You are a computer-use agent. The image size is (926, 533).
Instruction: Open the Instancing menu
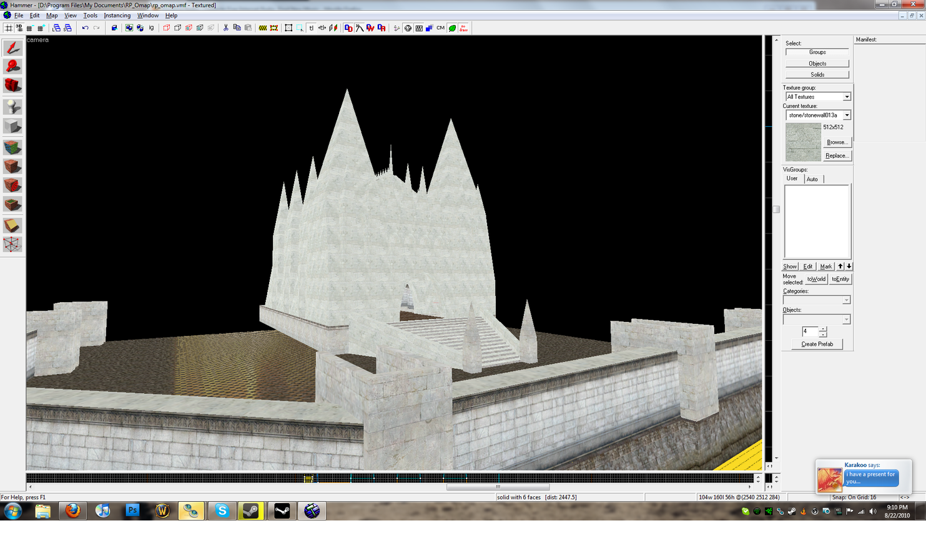pyautogui.click(x=117, y=16)
